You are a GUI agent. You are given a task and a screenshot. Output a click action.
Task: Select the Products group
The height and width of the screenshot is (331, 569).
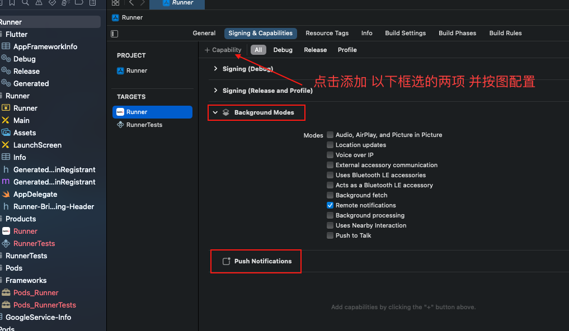21,219
